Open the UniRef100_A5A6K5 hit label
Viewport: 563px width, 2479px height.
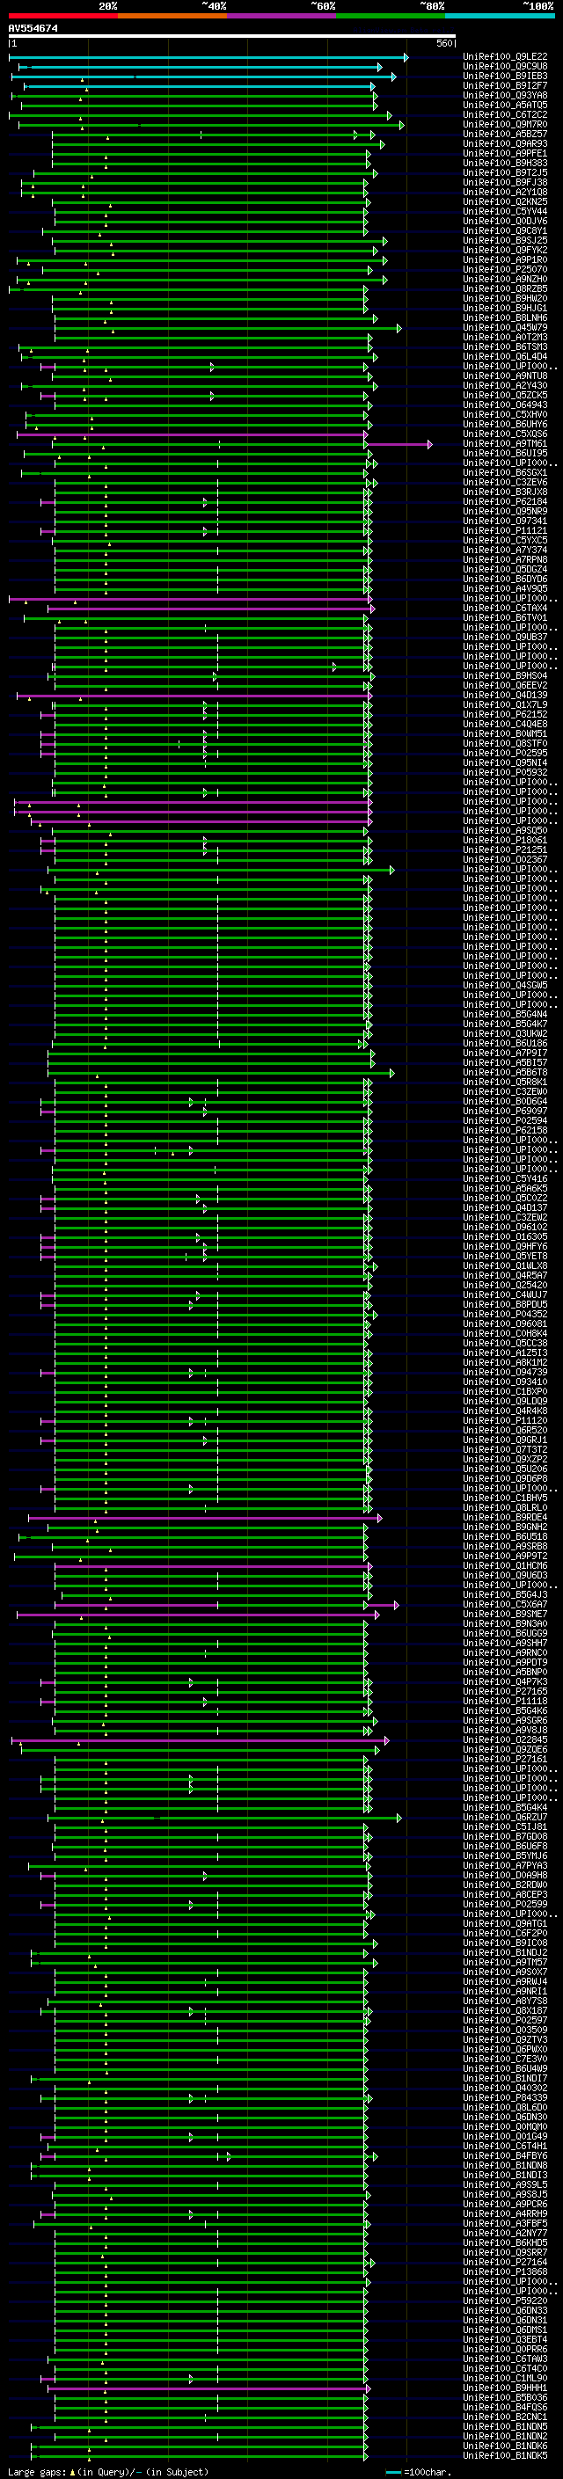(x=505, y=1189)
